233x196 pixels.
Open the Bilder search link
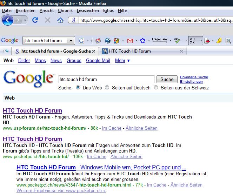[x=24, y=61]
